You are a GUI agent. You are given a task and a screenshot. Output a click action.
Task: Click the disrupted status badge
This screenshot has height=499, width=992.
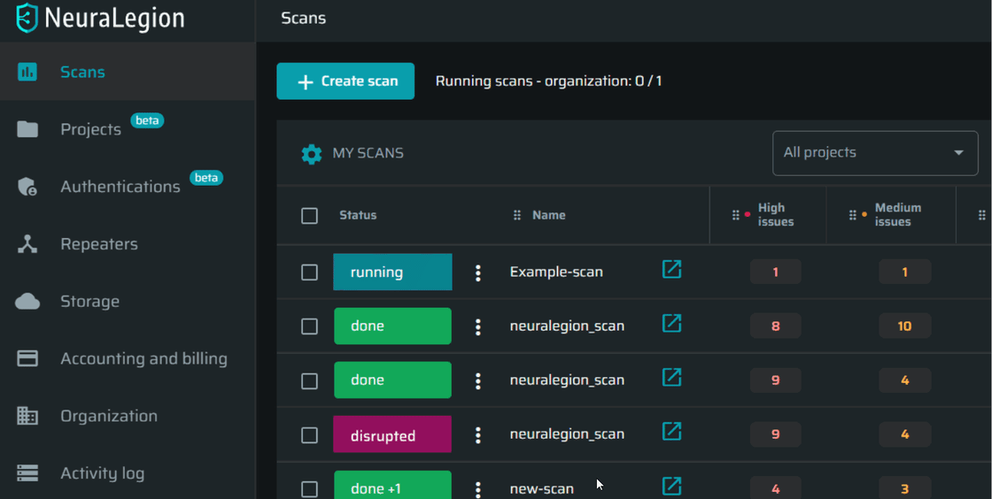coord(392,434)
